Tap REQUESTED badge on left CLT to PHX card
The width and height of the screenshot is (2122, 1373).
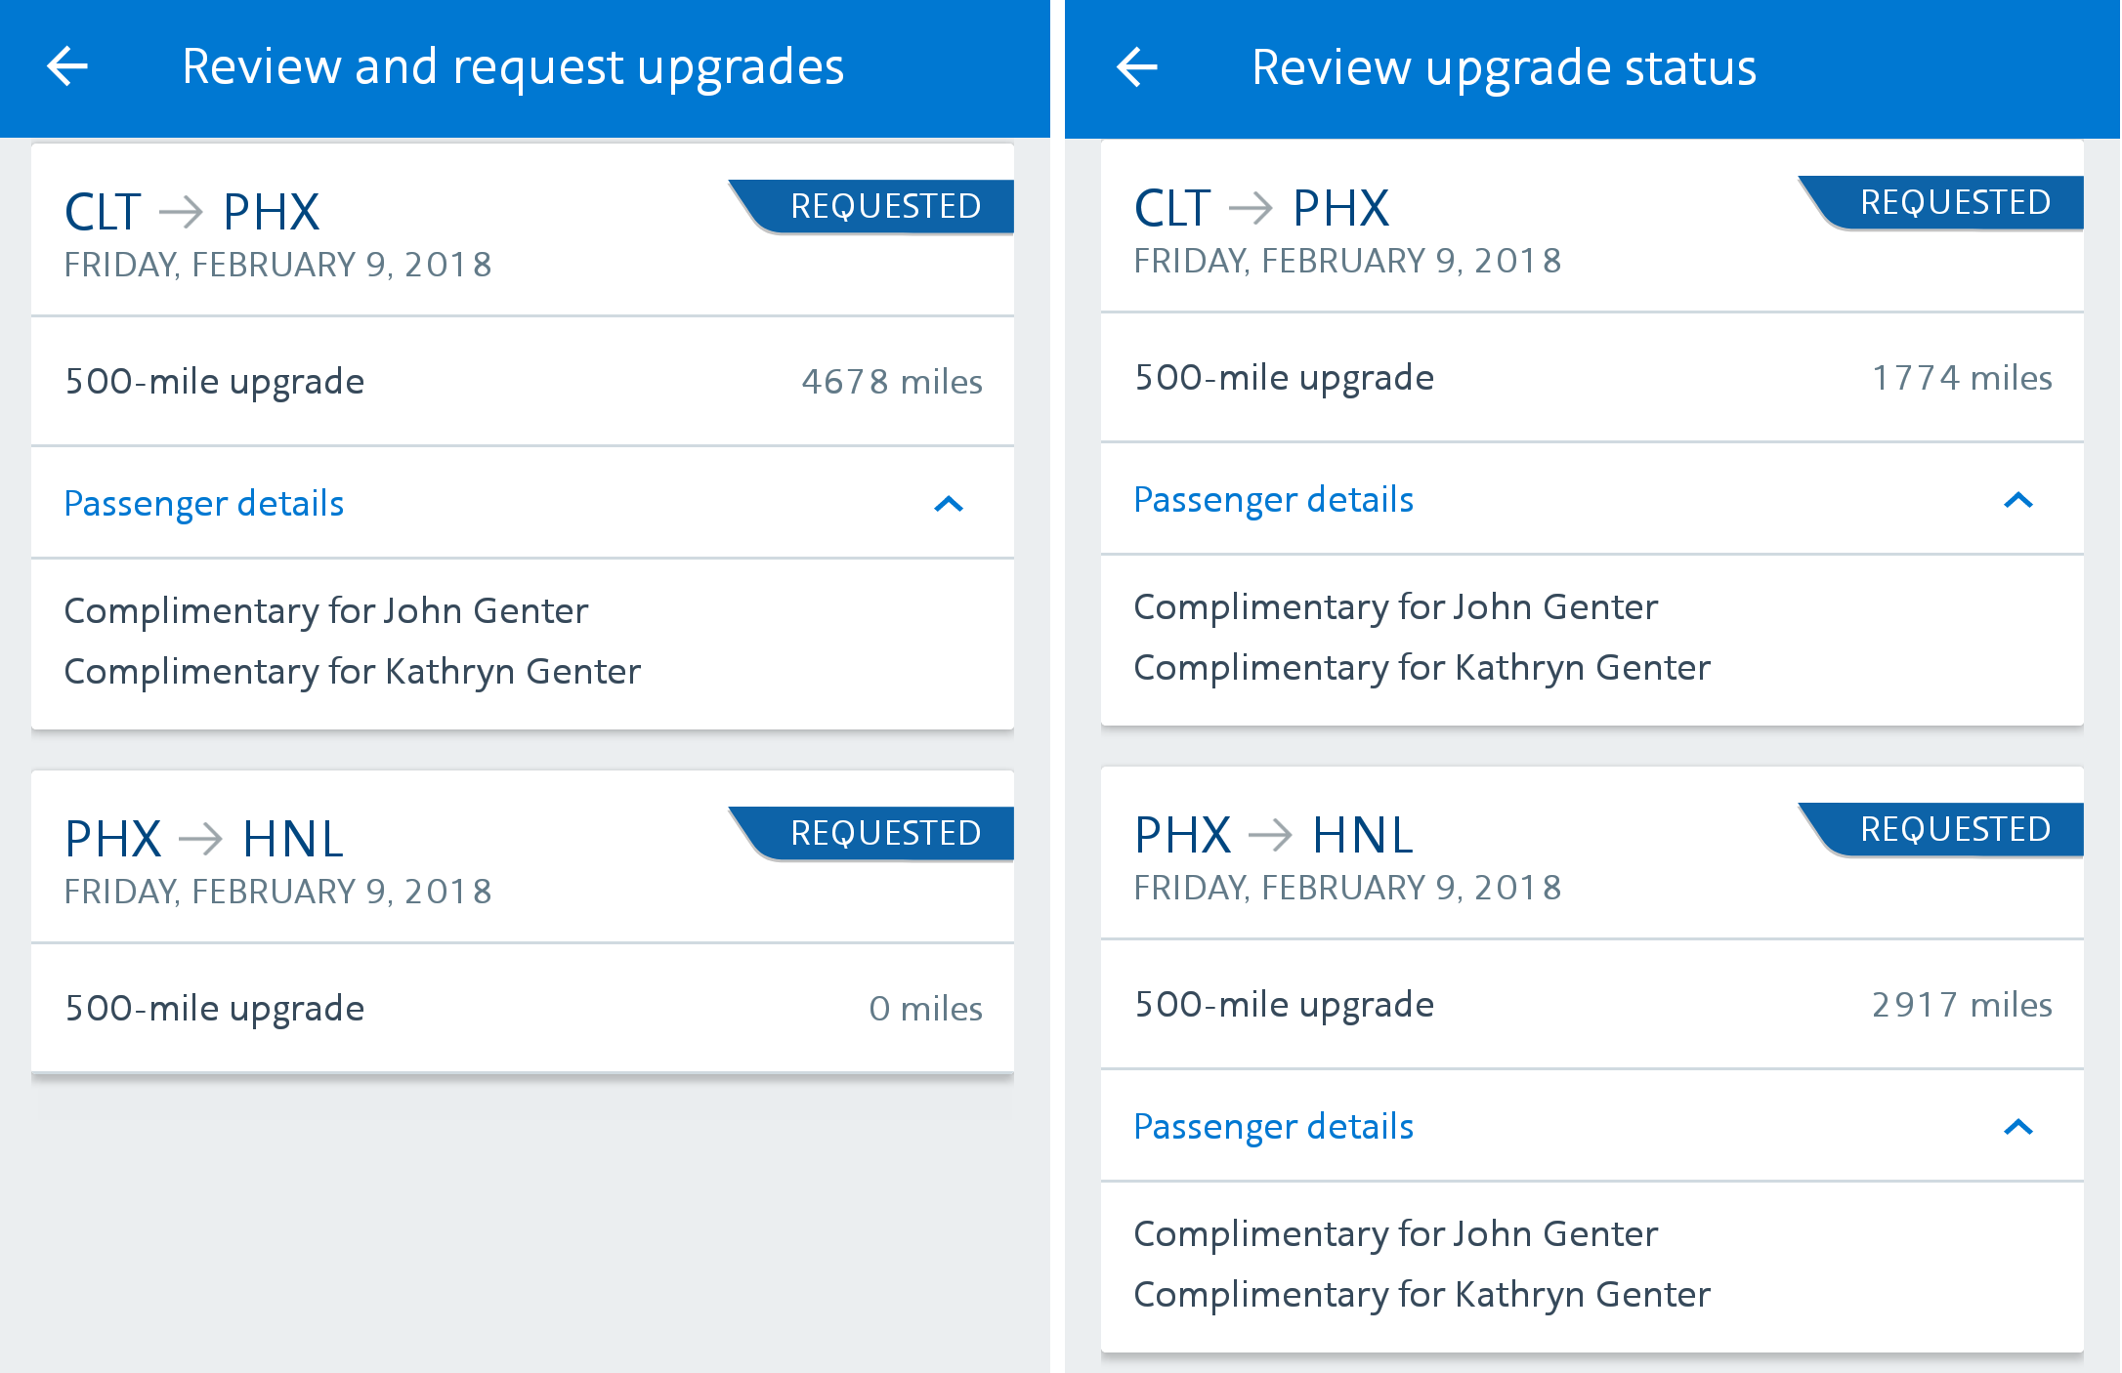[872, 206]
